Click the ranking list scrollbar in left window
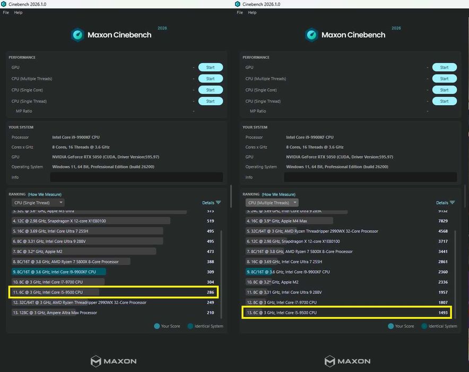Image resolution: width=469 pixels, height=372 pixels. (221, 274)
